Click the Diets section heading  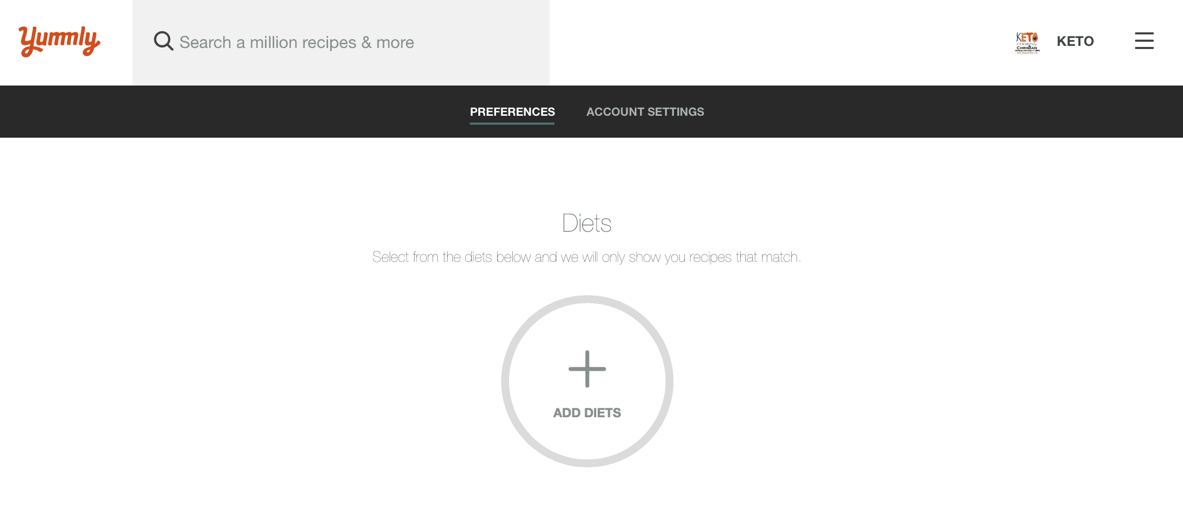[x=587, y=223]
